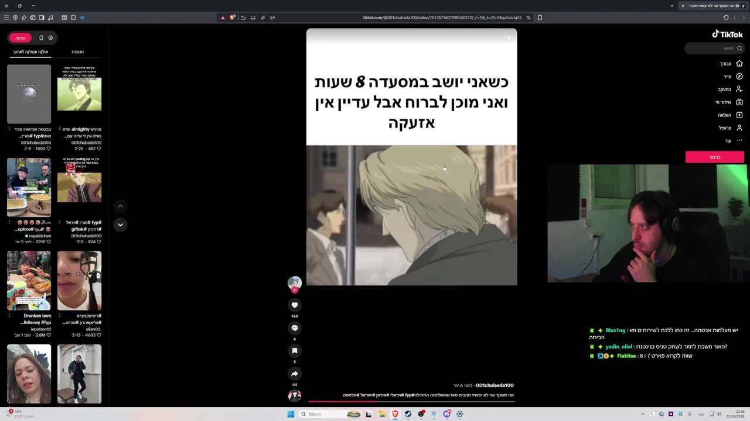Save video with the bookmark icon
Image resolution: width=750 pixels, height=421 pixels.
tap(295, 350)
